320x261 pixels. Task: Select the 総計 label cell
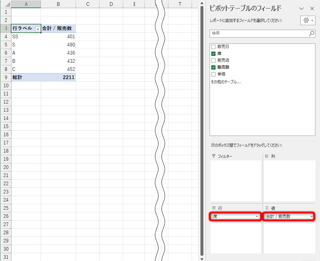click(x=26, y=77)
